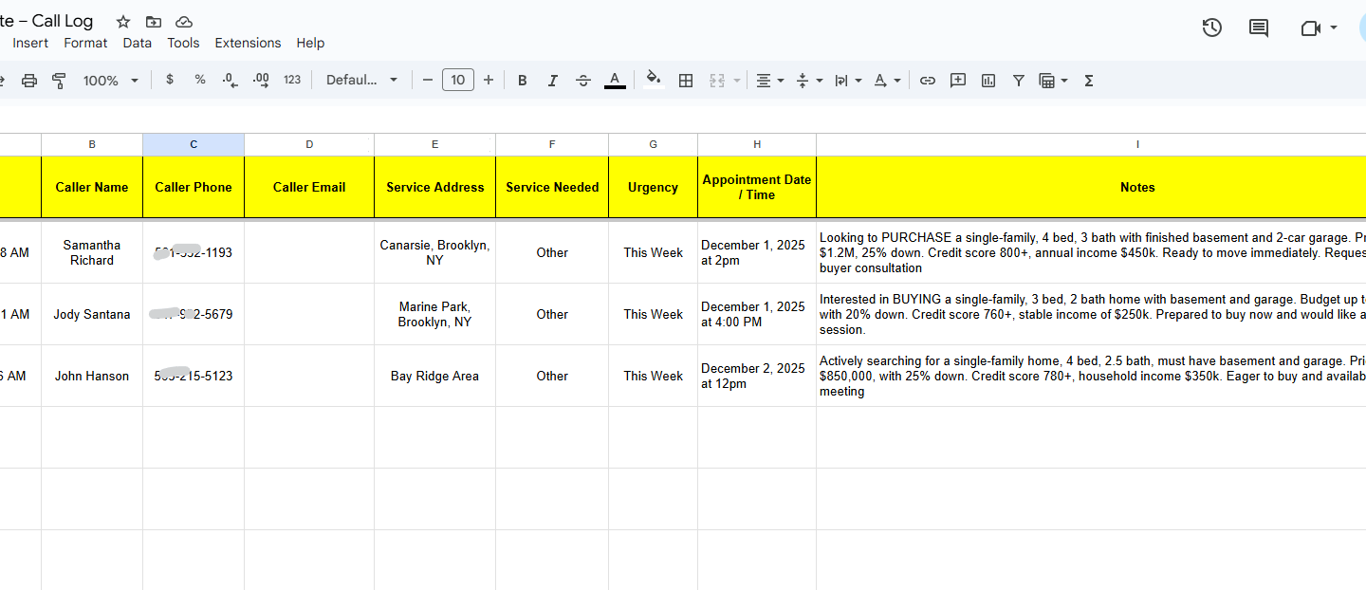
Task: Apply bold formatting
Action: (x=523, y=81)
